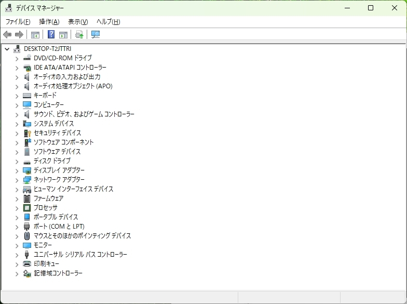The height and width of the screenshot is (304, 407).
Task: Select the IDE ATA/ATAPI コントローラー label
Action: coord(70,68)
